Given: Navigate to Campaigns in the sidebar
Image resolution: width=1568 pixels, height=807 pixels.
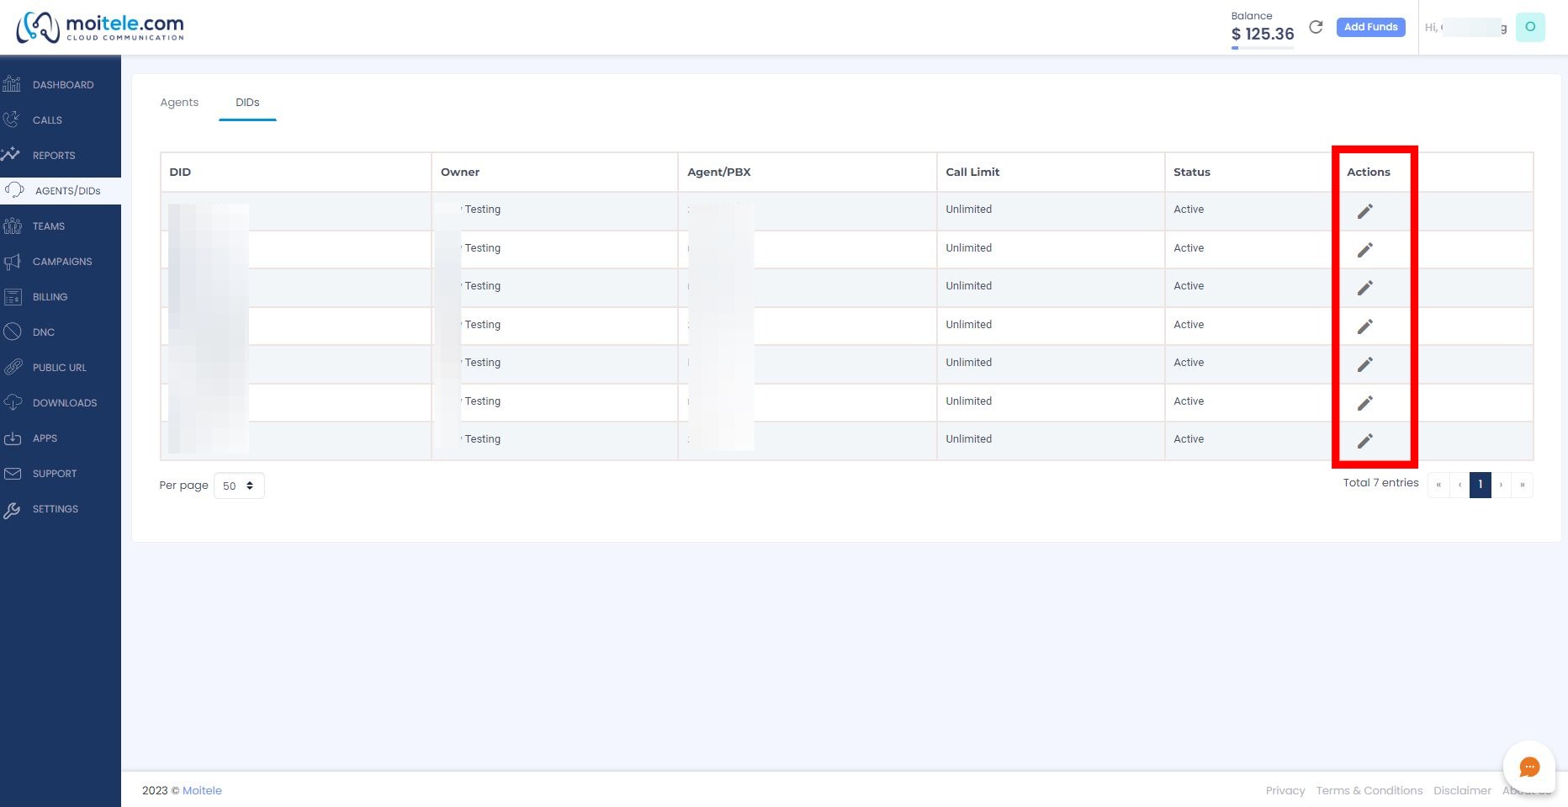Looking at the screenshot, I should pyautogui.click(x=61, y=261).
